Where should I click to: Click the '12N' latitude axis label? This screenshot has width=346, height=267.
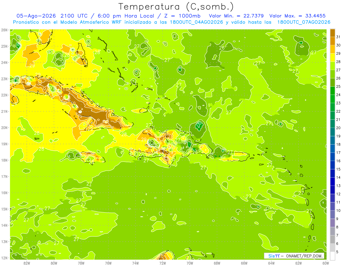click(x=4, y=258)
